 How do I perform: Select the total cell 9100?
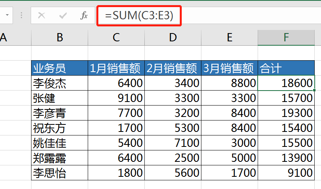286,172
